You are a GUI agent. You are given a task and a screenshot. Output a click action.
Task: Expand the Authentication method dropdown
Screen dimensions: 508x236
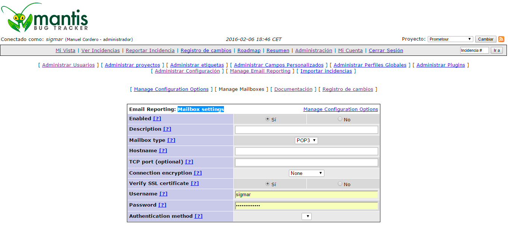[x=306, y=216]
